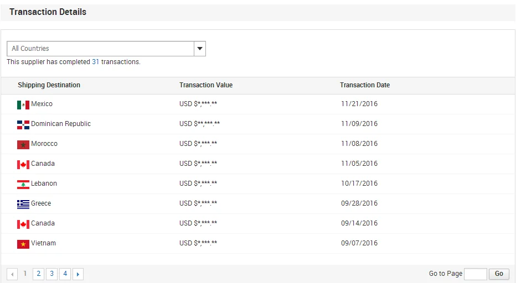Click the Vietnam flag icon
The height and width of the screenshot is (283, 516).
point(23,244)
